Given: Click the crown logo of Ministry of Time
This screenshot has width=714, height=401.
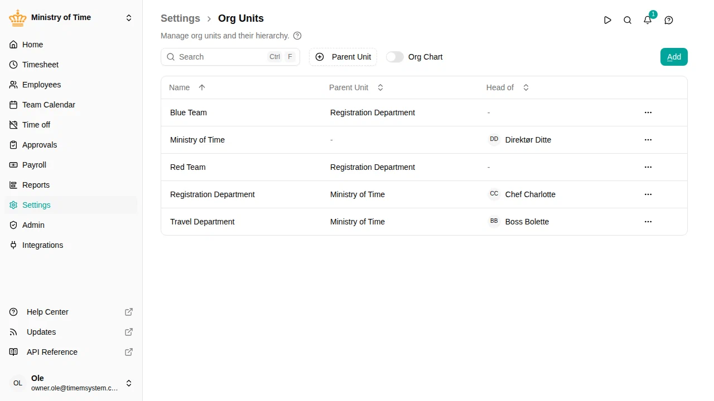Looking at the screenshot, I should pos(18,18).
